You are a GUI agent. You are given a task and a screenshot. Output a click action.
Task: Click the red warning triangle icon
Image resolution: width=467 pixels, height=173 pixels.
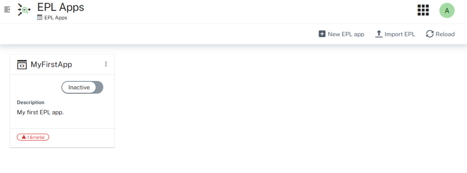click(x=24, y=137)
